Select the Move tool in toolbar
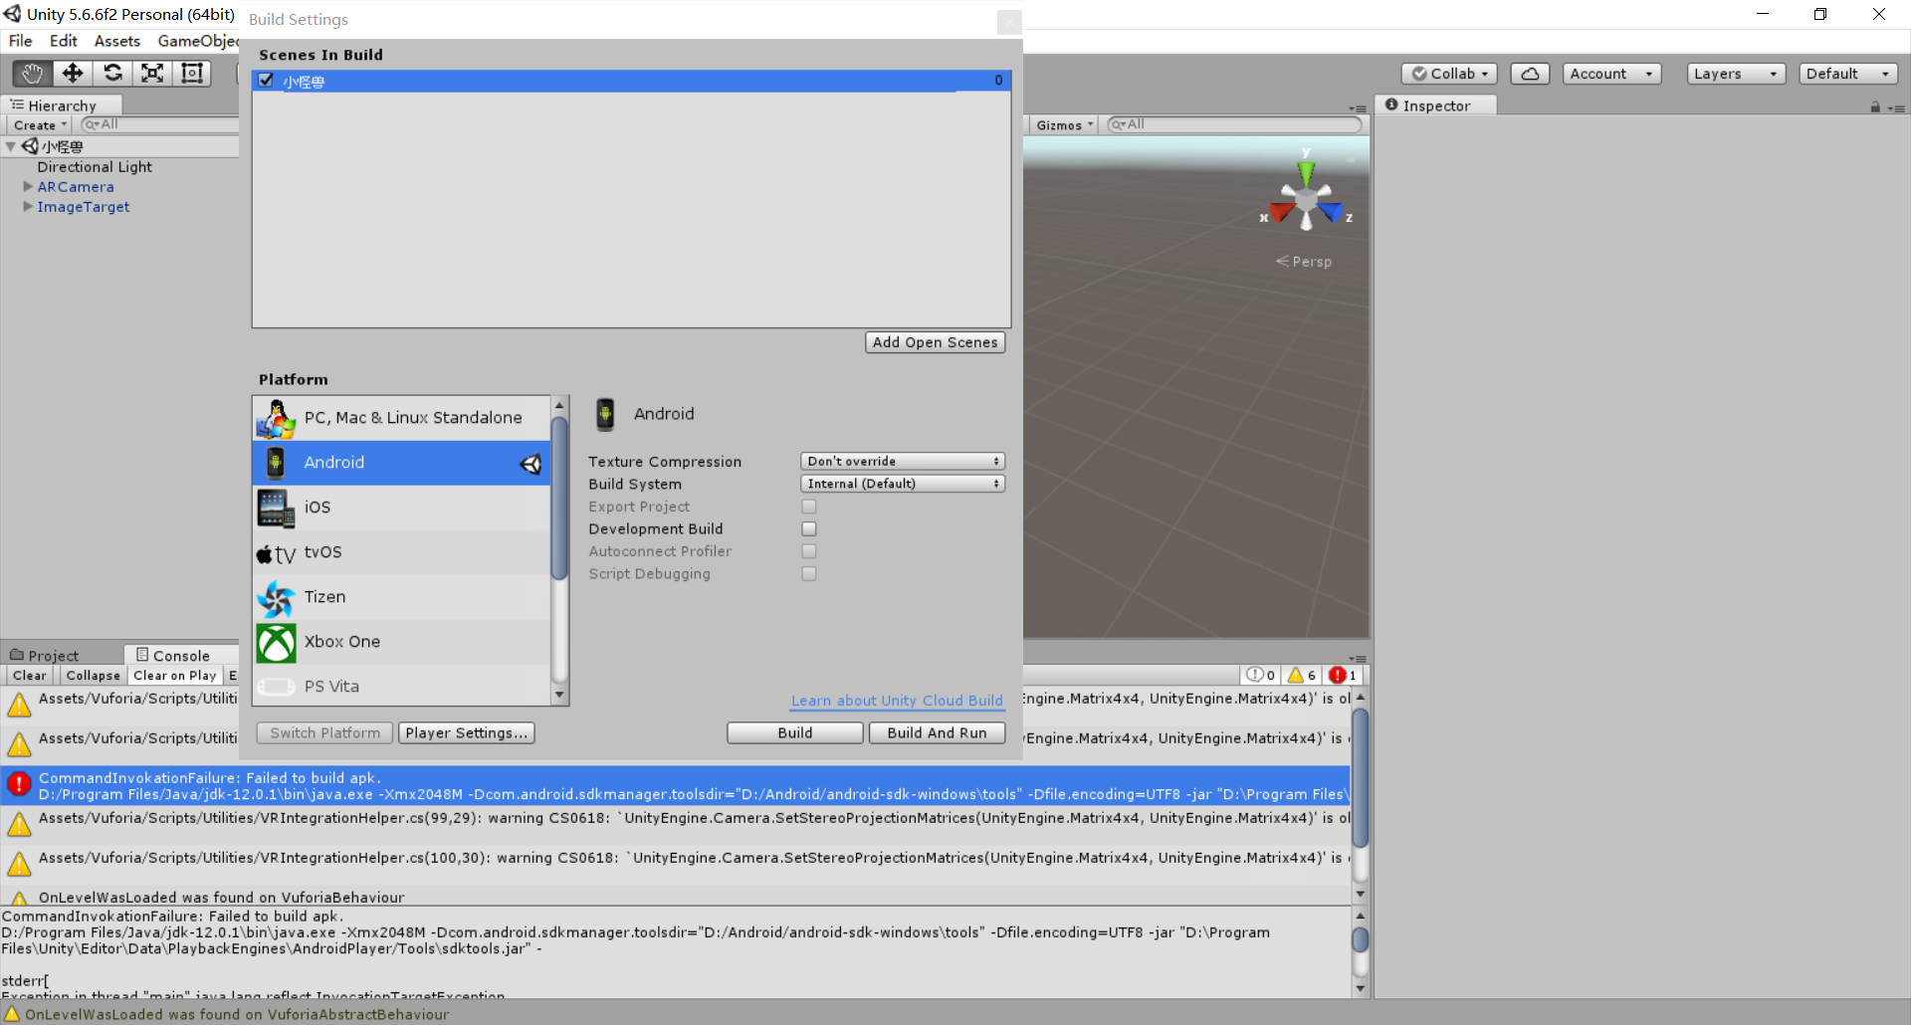The height and width of the screenshot is (1025, 1911). (x=73, y=73)
